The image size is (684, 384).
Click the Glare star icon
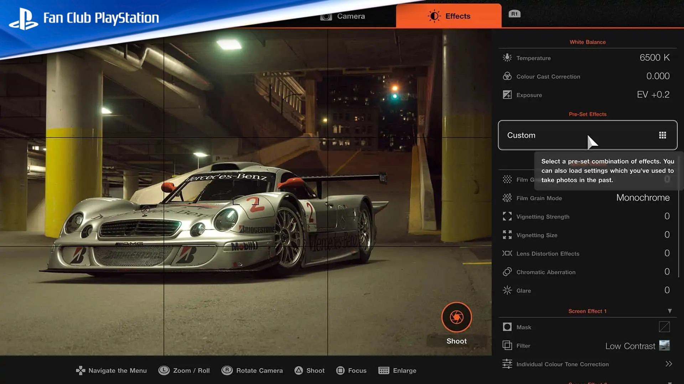507,290
